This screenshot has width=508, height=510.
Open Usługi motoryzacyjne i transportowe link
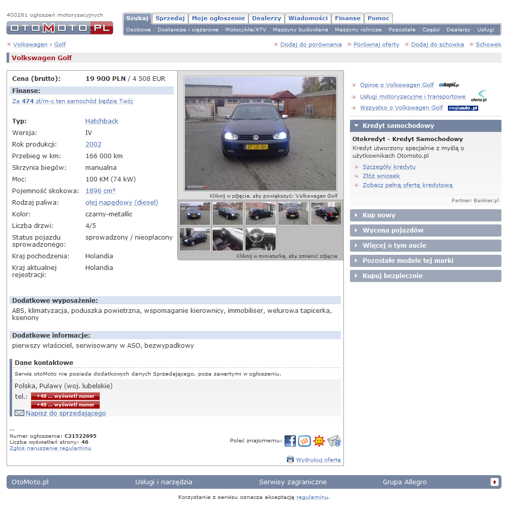click(x=413, y=97)
